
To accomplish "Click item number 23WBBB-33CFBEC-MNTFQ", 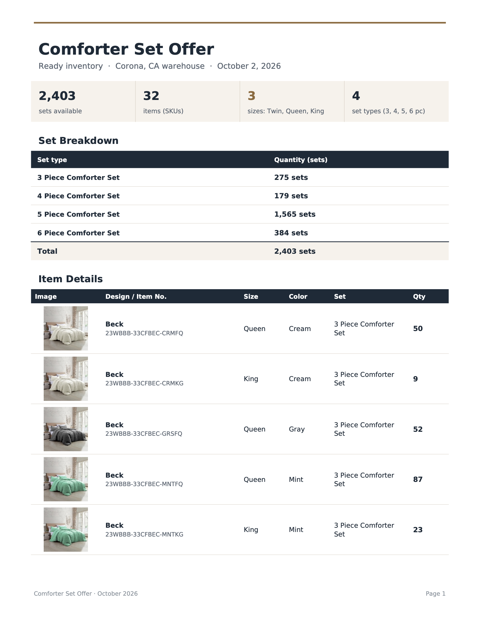I will click(x=144, y=484).
